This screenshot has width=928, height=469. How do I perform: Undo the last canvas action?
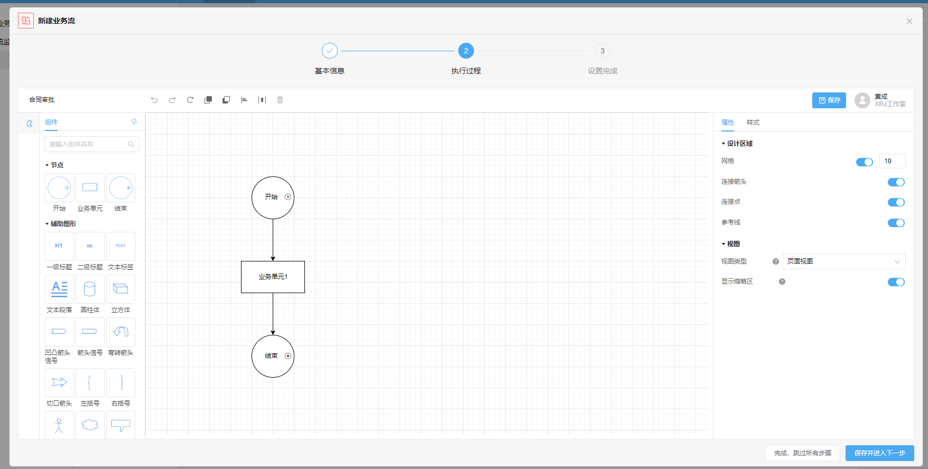click(154, 100)
